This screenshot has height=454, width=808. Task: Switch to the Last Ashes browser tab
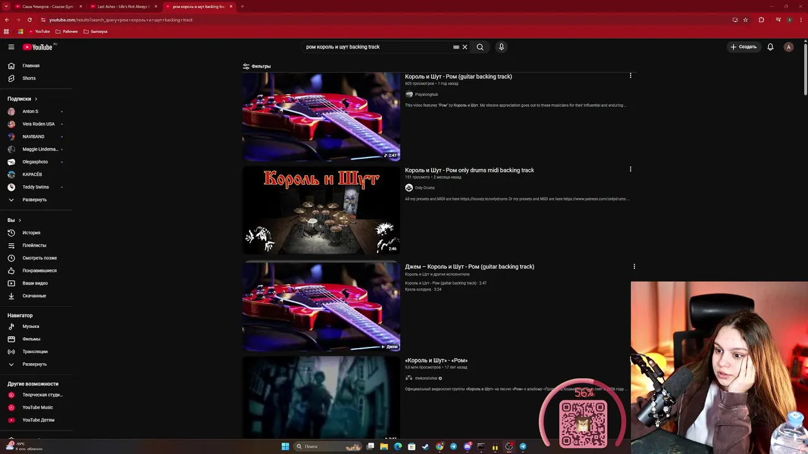(124, 6)
